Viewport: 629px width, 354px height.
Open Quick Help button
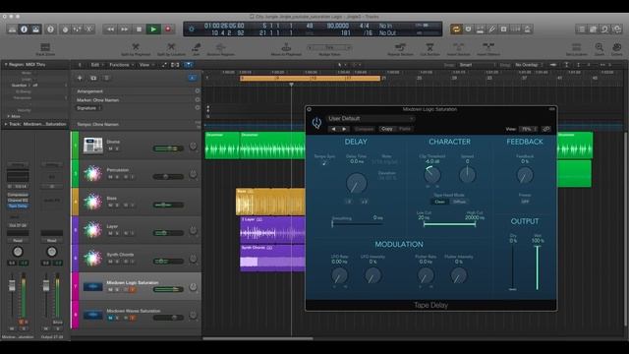coord(50,29)
